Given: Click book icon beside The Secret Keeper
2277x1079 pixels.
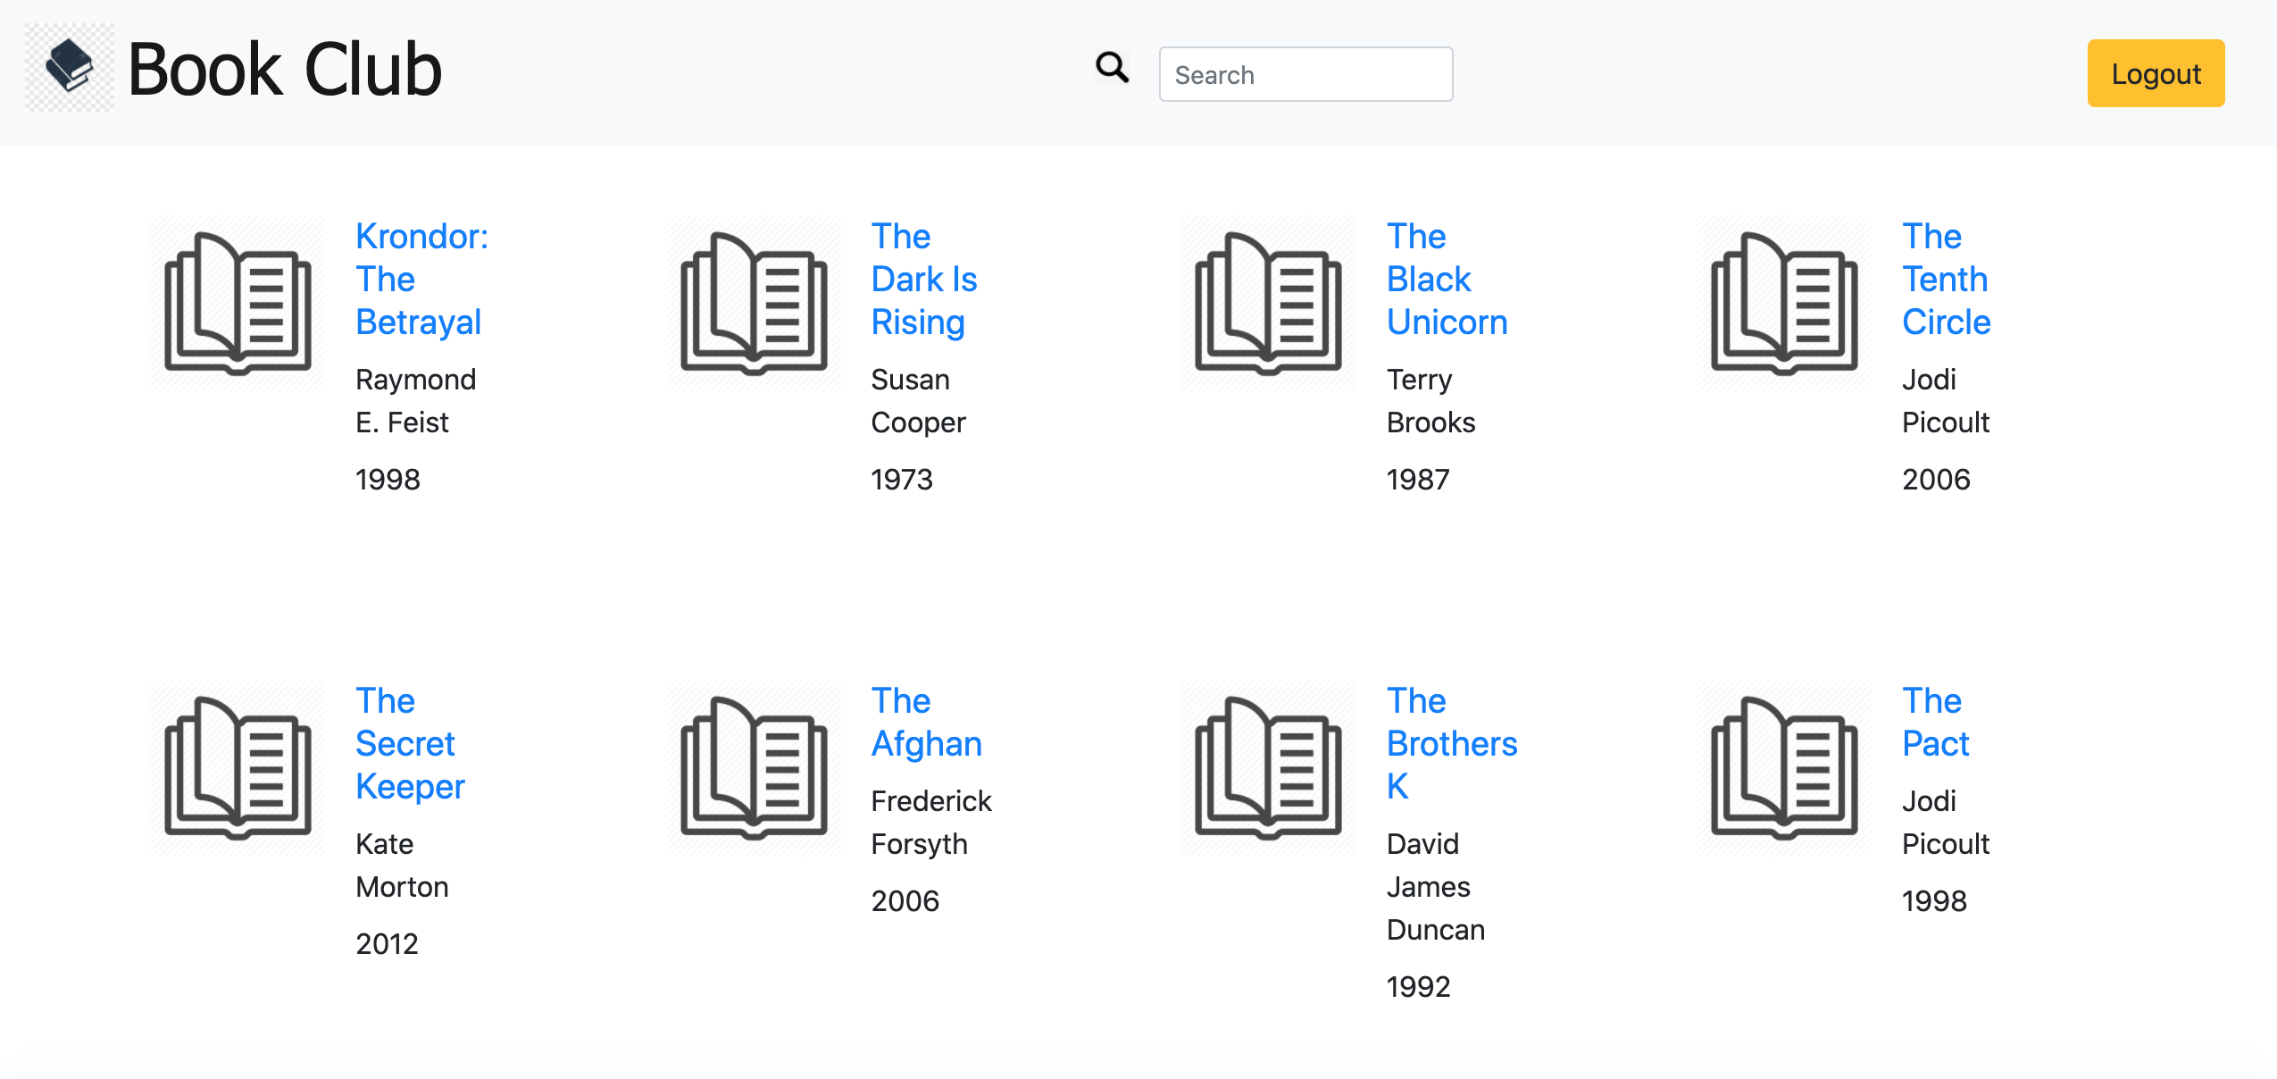Looking at the screenshot, I should tap(238, 768).
